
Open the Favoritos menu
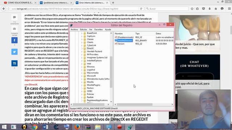98,30
